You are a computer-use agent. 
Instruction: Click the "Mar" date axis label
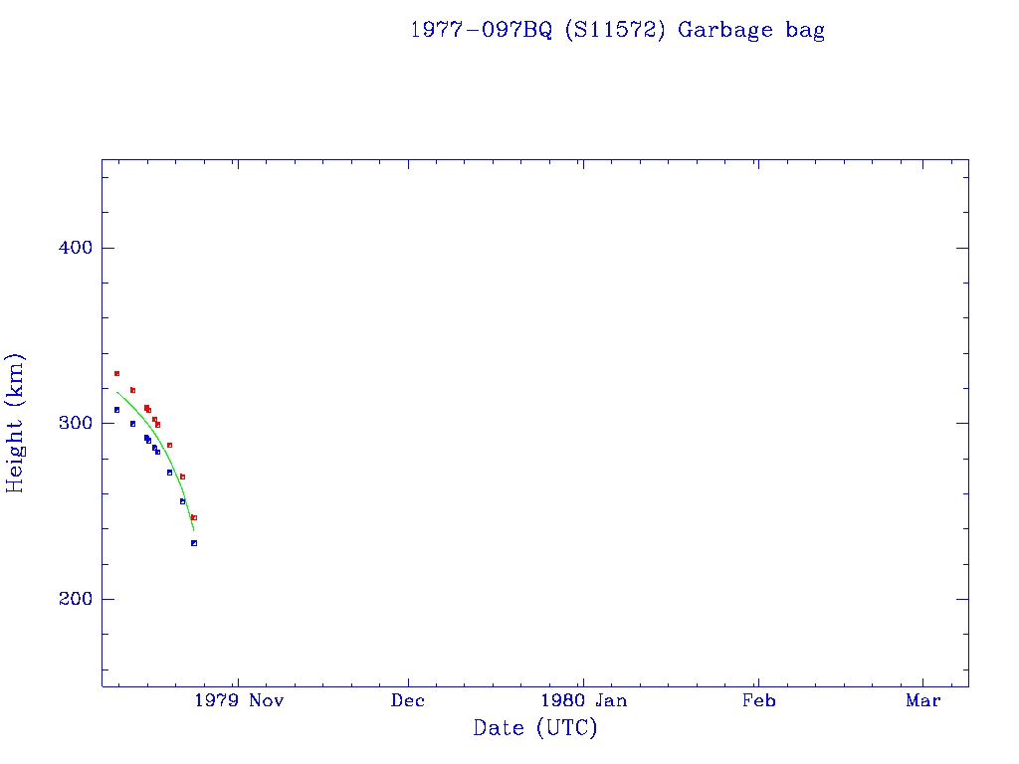[x=923, y=700]
